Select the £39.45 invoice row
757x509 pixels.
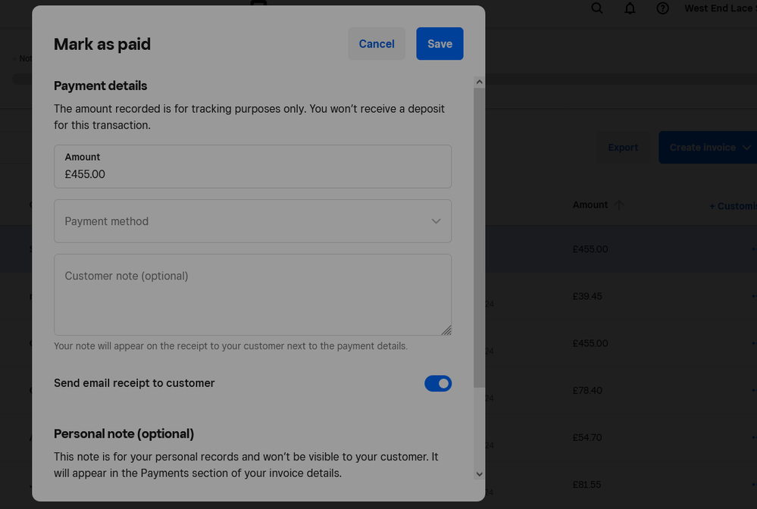(587, 296)
